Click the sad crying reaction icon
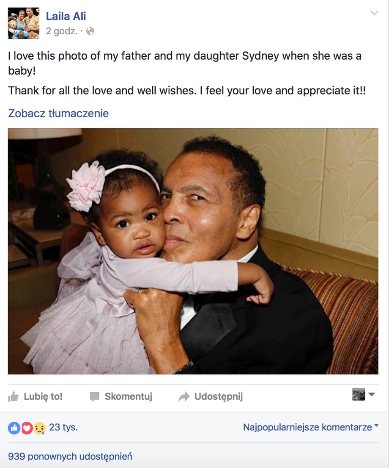The width and height of the screenshot is (389, 468). (40, 428)
